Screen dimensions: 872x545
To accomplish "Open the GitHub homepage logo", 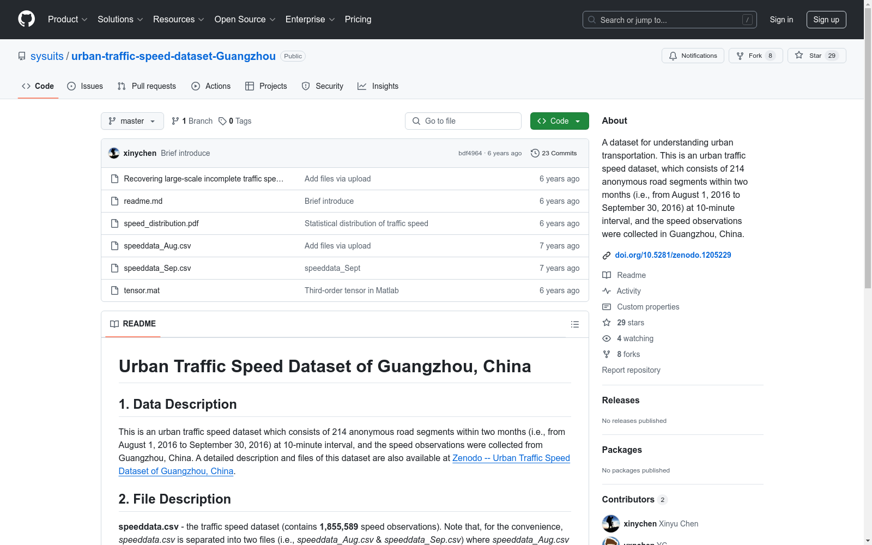I will point(26,19).
